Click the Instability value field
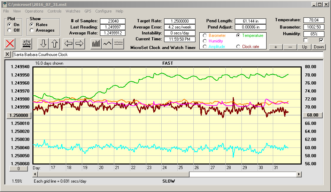The image size is (331, 192). click(180, 33)
